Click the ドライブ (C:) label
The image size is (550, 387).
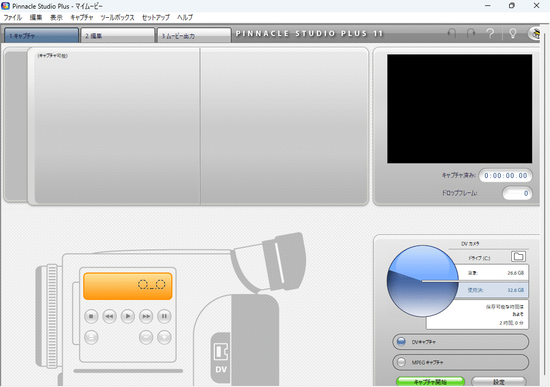click(479, 258)
